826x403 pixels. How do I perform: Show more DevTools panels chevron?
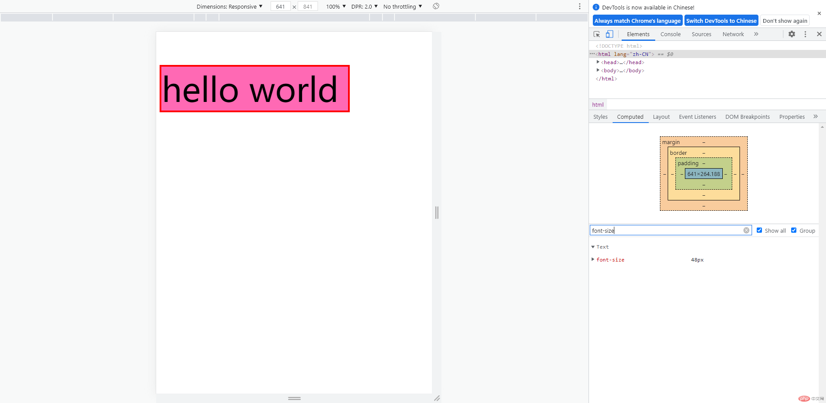click(x=756, y=34)
